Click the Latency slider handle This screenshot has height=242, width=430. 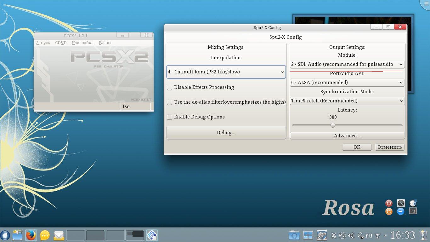point(333,125)
